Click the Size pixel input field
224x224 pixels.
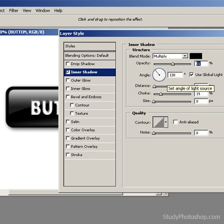pos(201,101)
